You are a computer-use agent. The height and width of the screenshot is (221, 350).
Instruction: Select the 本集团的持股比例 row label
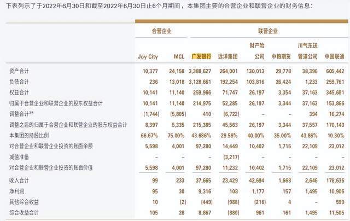tap(29, 135)
